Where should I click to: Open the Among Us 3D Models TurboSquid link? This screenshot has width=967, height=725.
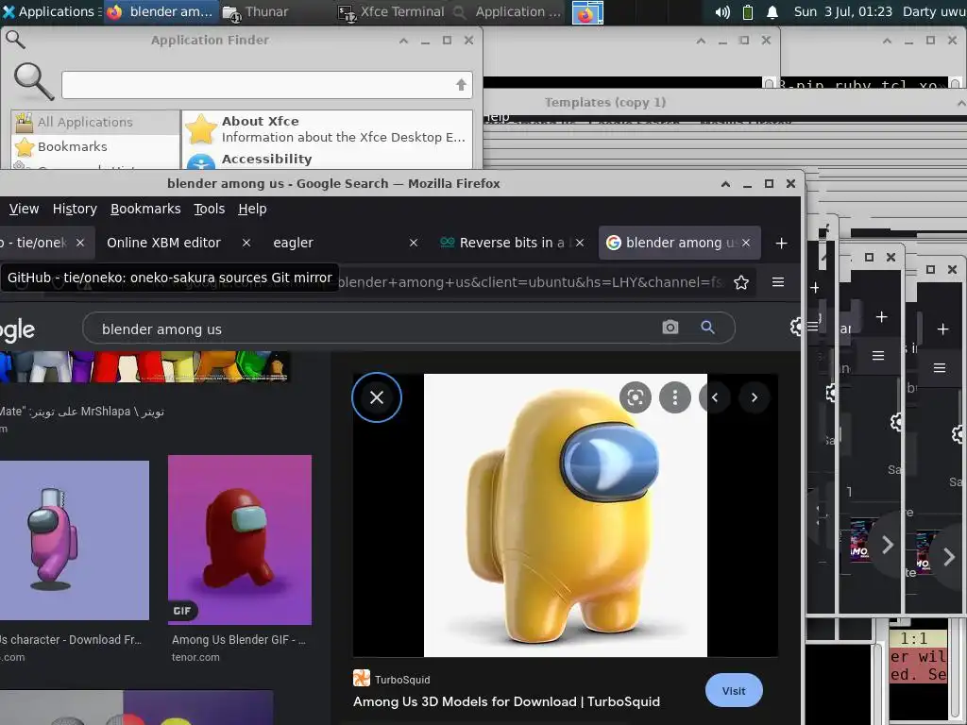tap(506, 702)
